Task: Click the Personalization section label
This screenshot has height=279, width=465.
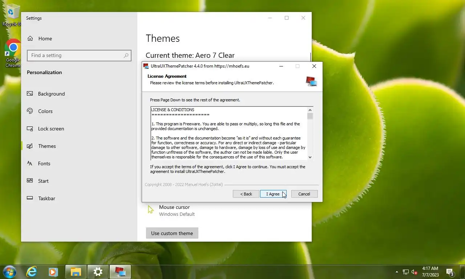Action: pos(44,72)
